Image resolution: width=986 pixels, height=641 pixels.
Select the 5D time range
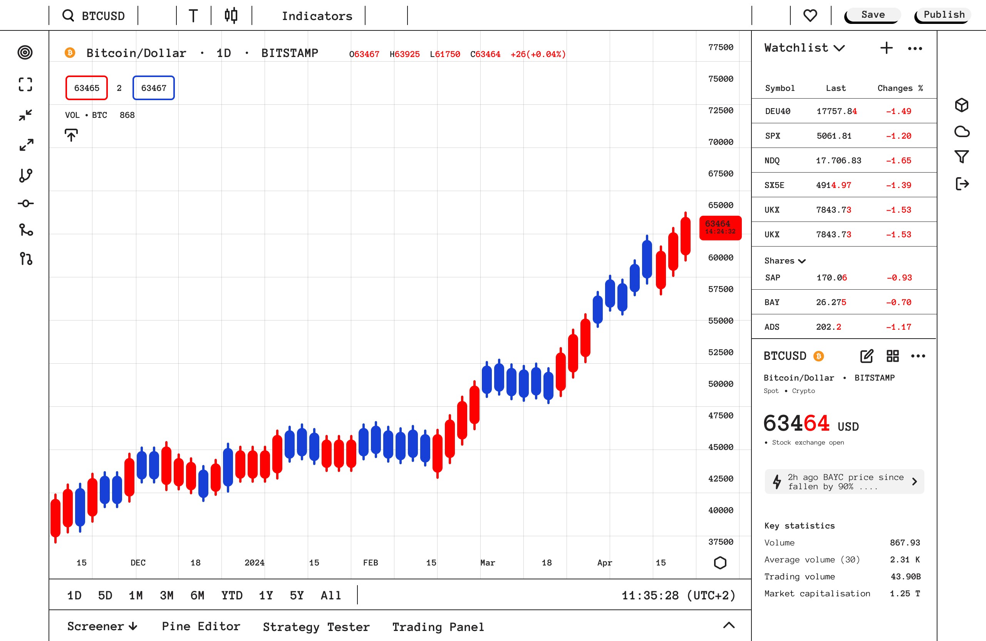[x=105, y=596]
